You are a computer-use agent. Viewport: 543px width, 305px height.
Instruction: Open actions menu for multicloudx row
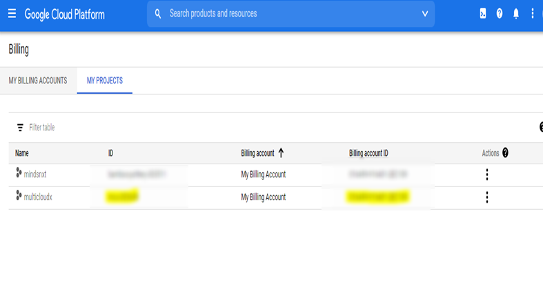487,197
